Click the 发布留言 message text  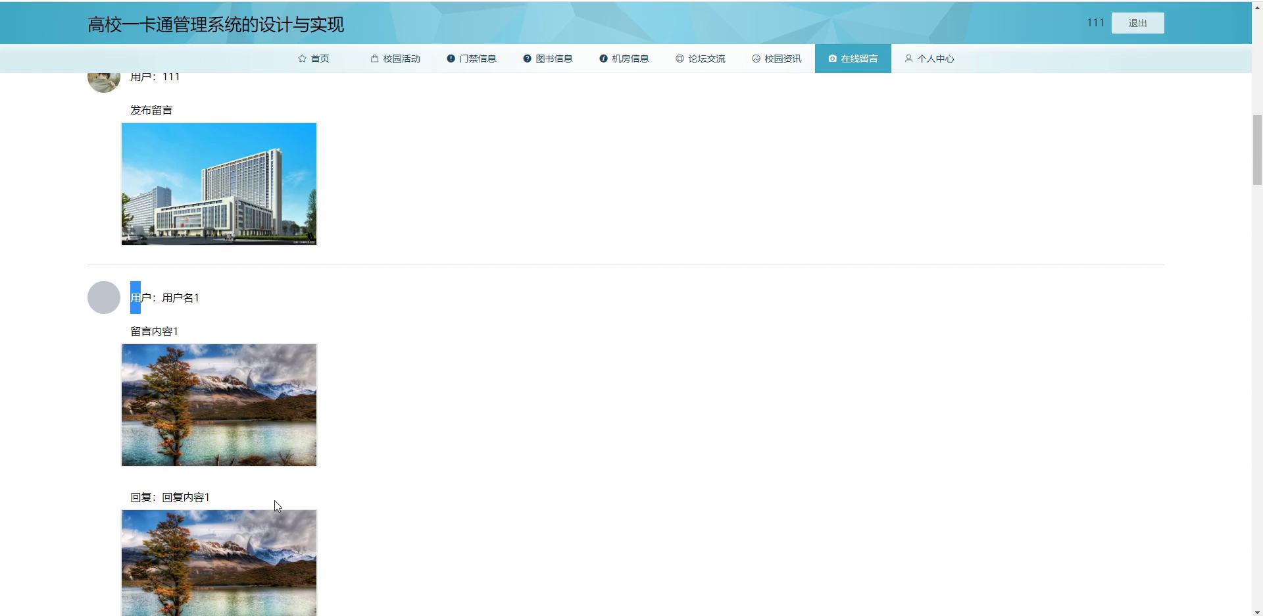(151, 110)
